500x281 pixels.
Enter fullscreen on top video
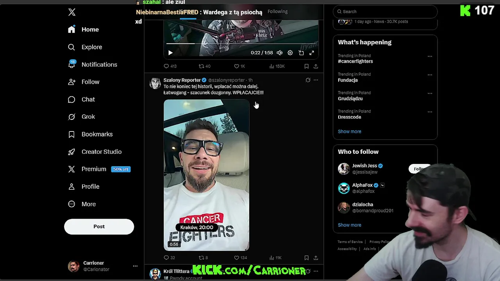point(312,53)
